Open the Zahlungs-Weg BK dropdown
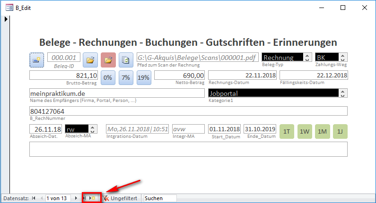The height and width of the screenshot is (203, 376). pos(343,58)
